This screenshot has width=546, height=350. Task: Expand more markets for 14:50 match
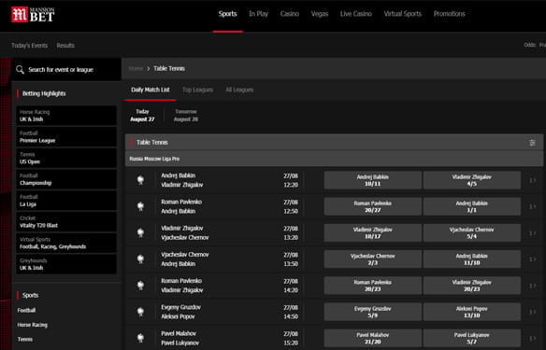[x=532, y=312]
